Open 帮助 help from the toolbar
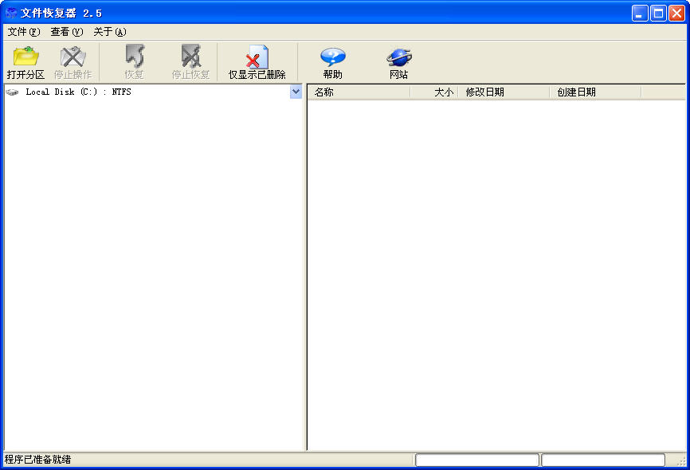Viewport: 690px width, 470px height. tap(332, 57)
